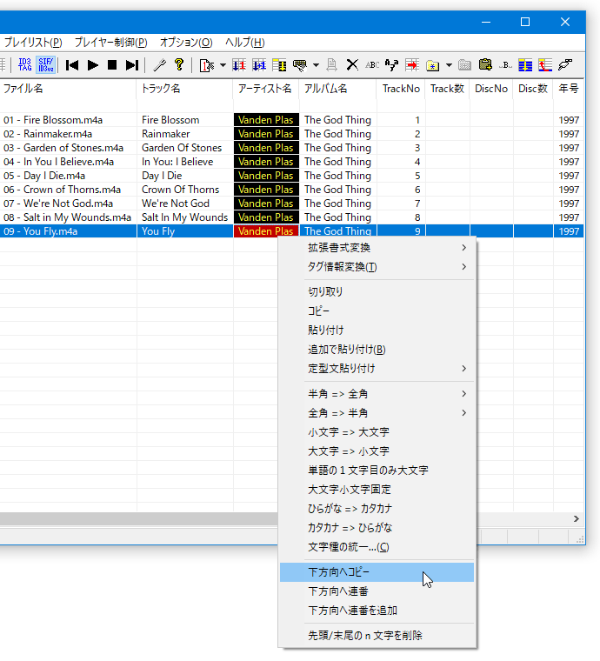Click the black X delete icon
Image resolution: width=600 pixels, height=661 pixels.
352,65
